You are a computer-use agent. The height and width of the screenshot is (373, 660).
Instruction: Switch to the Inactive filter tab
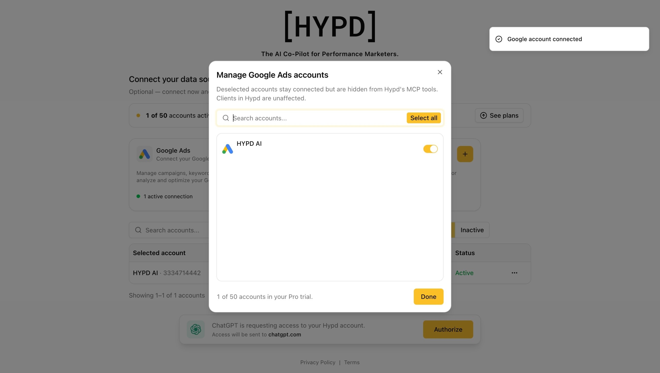[472, 230]
